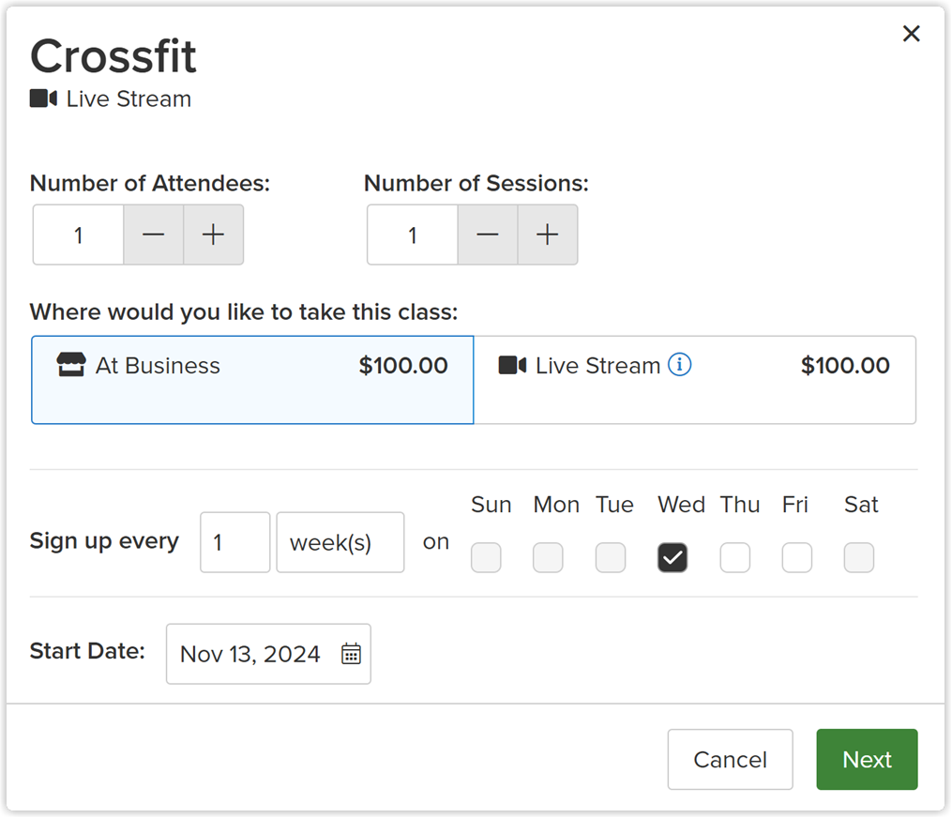Open the Live Stream info icon

679,364
